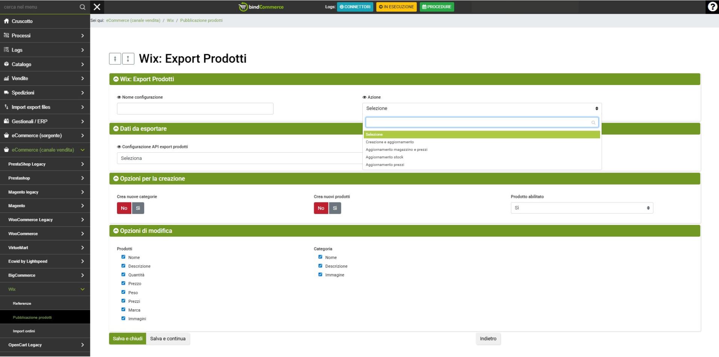Click the expand all sections icon button
The image size is (719, 357).
tap(128, 59)
